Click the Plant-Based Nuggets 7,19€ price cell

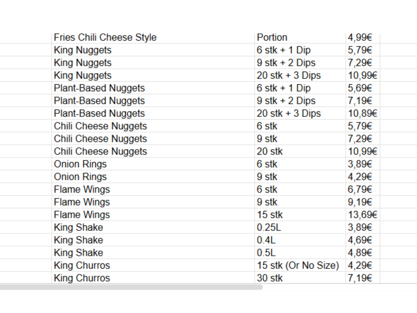363,101
